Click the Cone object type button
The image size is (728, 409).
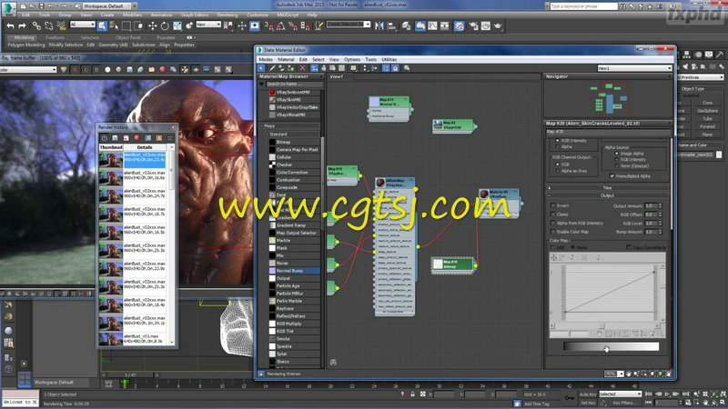pyautogui.click(x=707, y=103)
